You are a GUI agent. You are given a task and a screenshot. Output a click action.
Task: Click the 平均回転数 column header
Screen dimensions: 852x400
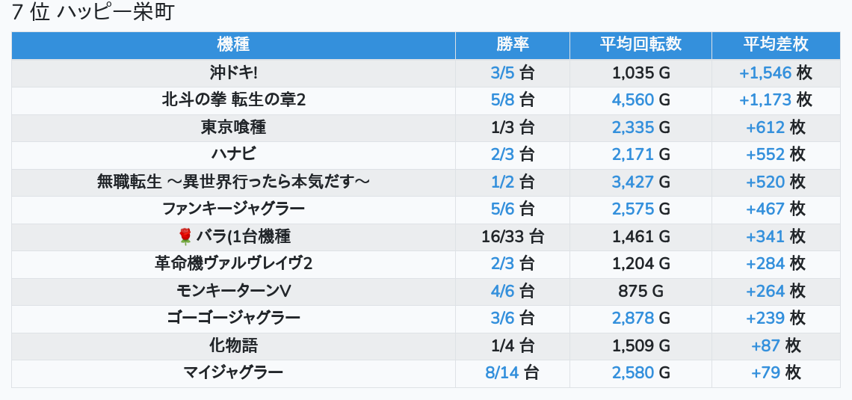[x=640, y=45]
